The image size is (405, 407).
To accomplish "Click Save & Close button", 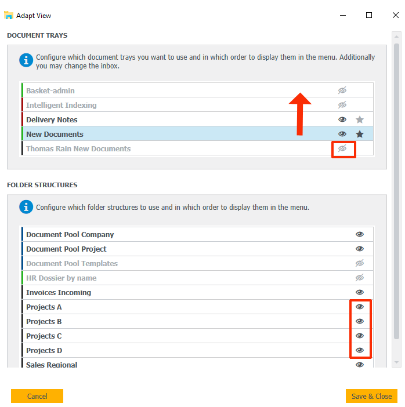I will tap(371, 396).
